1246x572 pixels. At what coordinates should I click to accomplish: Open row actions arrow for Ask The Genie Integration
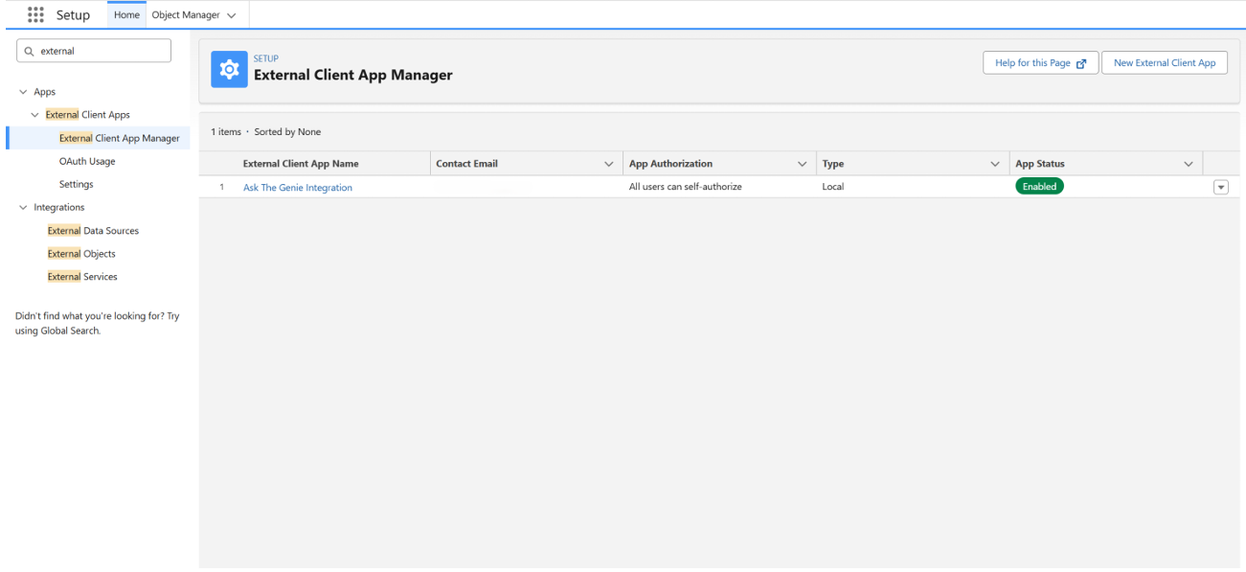[x=1220, y=188]
